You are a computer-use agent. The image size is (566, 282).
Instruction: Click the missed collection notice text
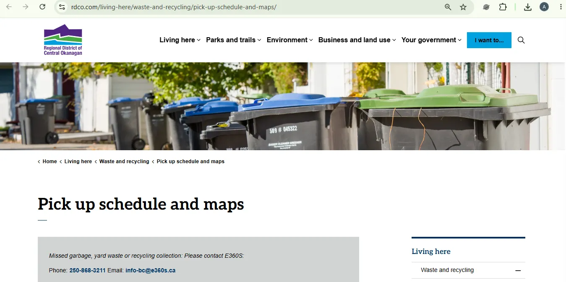point(146,256)
